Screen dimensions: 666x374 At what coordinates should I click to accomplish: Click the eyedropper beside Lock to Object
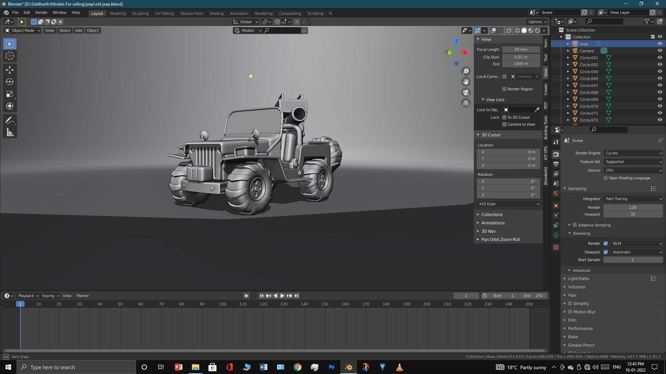click(x=537, y=110)
